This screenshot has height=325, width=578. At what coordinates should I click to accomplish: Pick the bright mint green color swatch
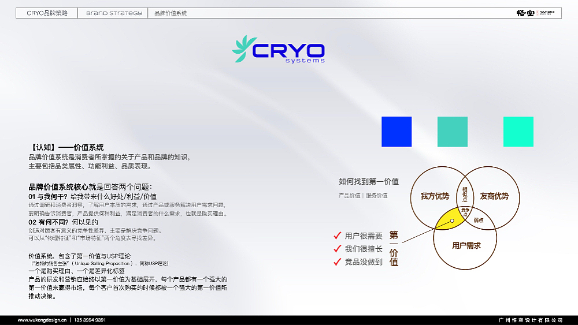518,132
